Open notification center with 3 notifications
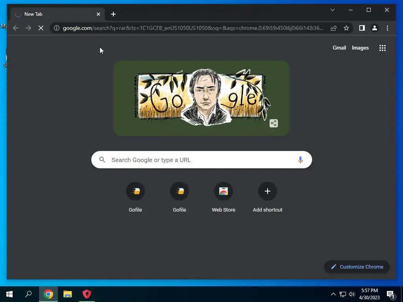The height and width of the screenshot is (302, 403). click(x=391, y=295)
